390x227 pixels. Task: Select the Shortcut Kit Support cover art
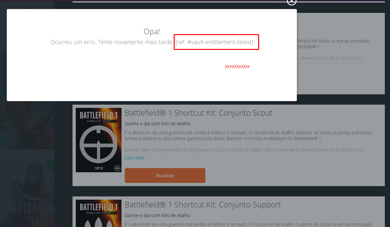pyautogui.click(x=99, y=213)
